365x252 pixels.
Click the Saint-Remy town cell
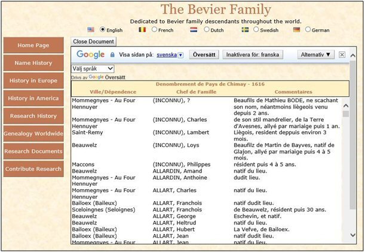(x=87, y=133)
